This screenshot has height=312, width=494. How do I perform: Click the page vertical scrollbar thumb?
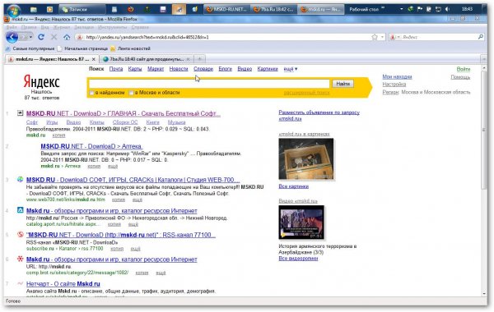point(484,131)
